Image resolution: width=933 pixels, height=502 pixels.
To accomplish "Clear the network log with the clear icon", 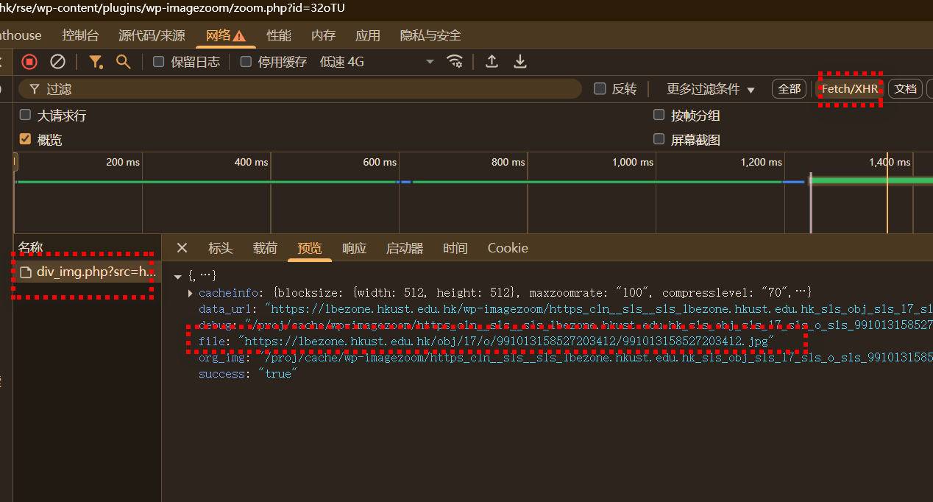I will point(57,62).
